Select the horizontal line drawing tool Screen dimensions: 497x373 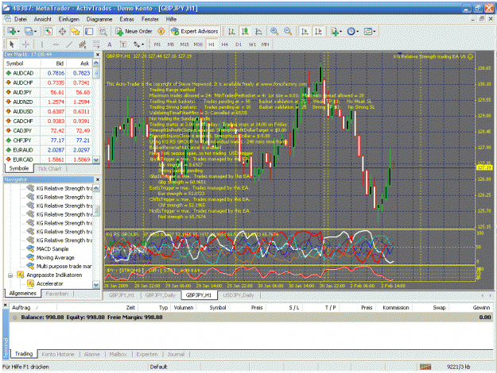coord(56,44)
